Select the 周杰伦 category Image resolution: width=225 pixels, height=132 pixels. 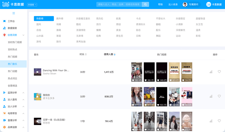pos(99,18)
